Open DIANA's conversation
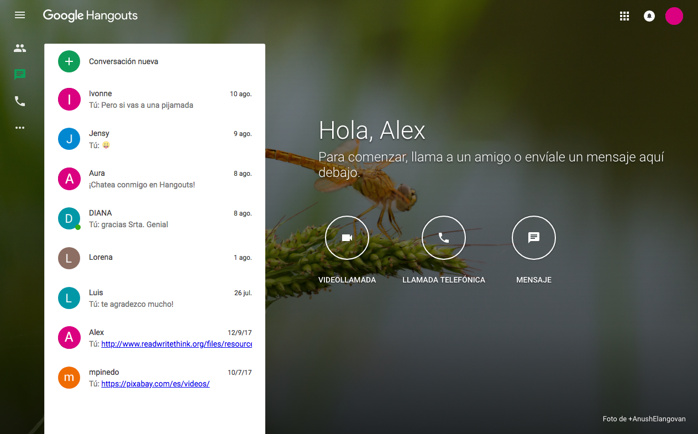This screenshot has height=434, width=698. tap(155, 219)
